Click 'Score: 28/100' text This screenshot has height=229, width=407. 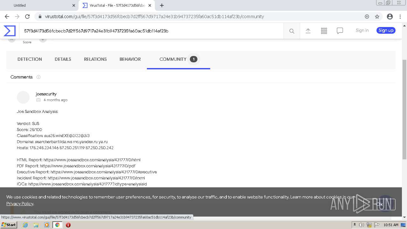(x=29, y=130)
